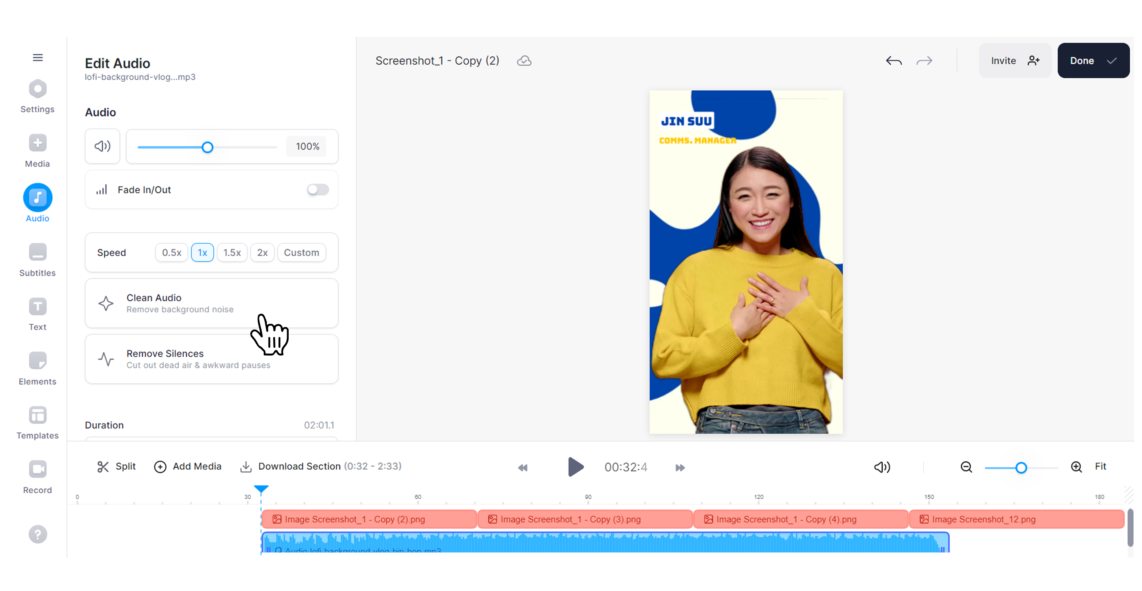Switch to the Elements sidebar tab
The width and height of the screenshot is (1142, 591).
38,369
